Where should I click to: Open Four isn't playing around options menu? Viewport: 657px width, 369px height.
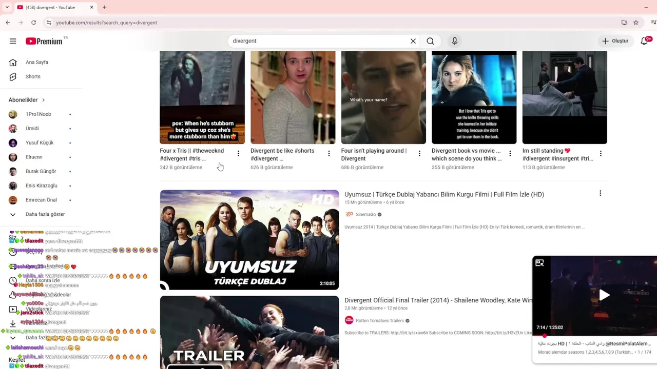click(x=419, y=154)
